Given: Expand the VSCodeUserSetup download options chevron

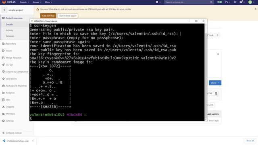Looking at the screenshot, I should click(x=33, y=141).
